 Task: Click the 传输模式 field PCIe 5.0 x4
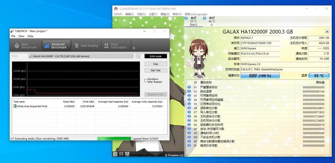click(260, 53)
